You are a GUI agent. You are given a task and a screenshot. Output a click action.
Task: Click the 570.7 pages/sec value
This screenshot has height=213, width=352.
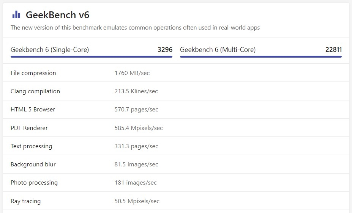coord(136,110)
